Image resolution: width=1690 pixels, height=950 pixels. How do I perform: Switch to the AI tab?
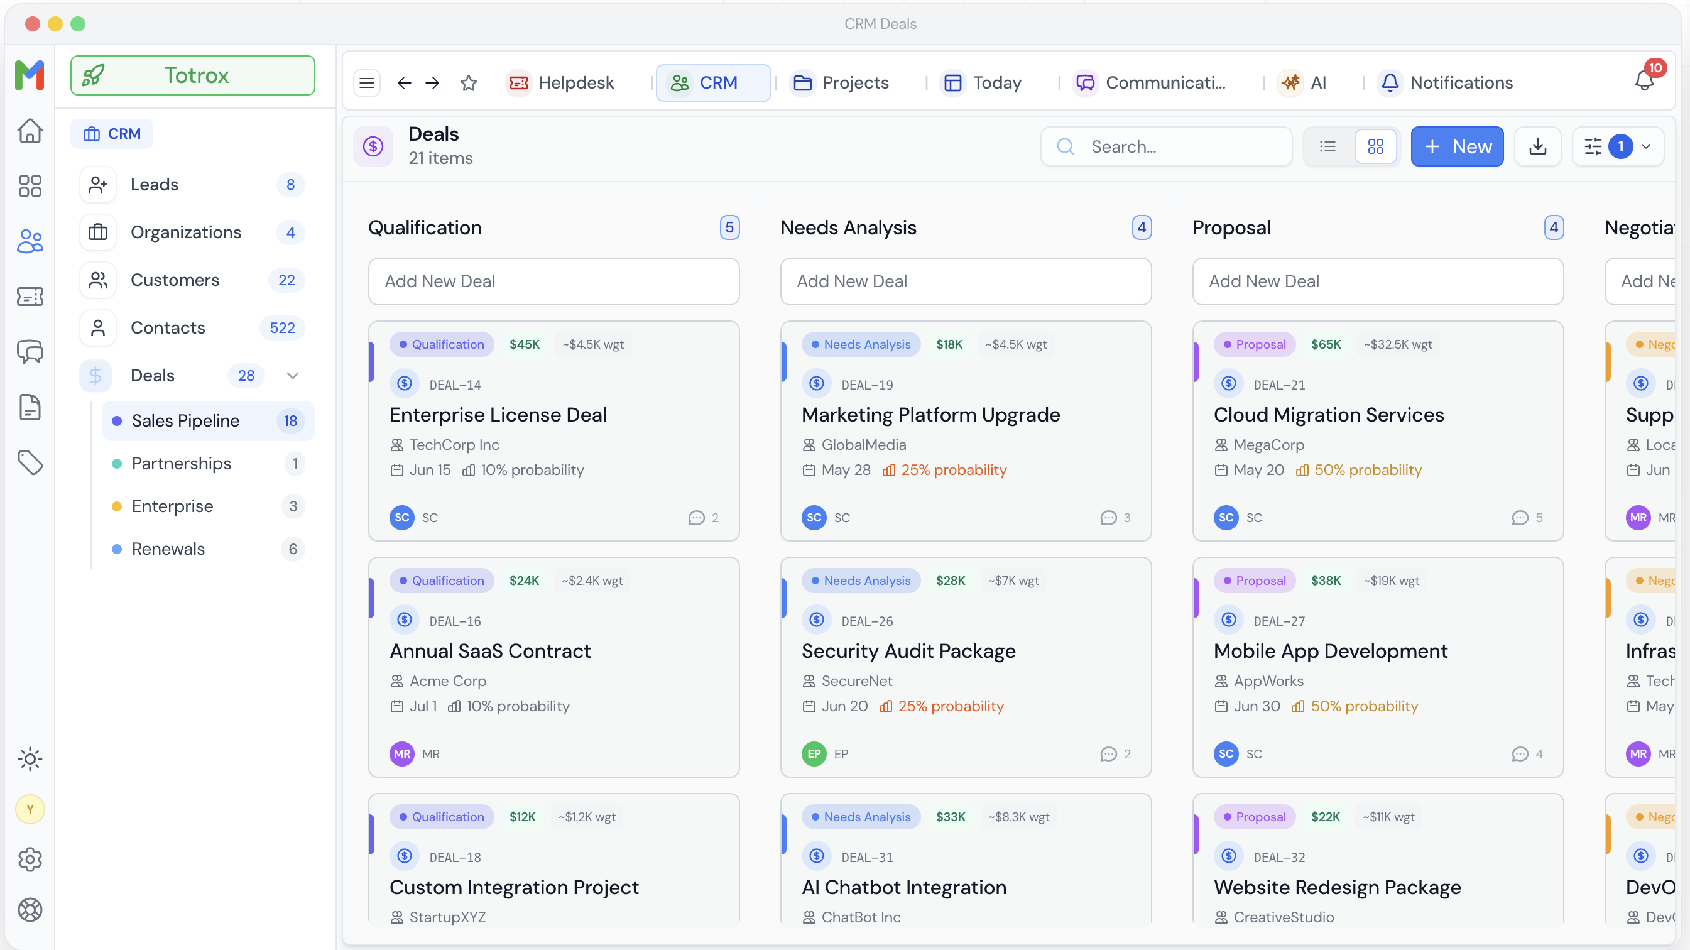1302,83
